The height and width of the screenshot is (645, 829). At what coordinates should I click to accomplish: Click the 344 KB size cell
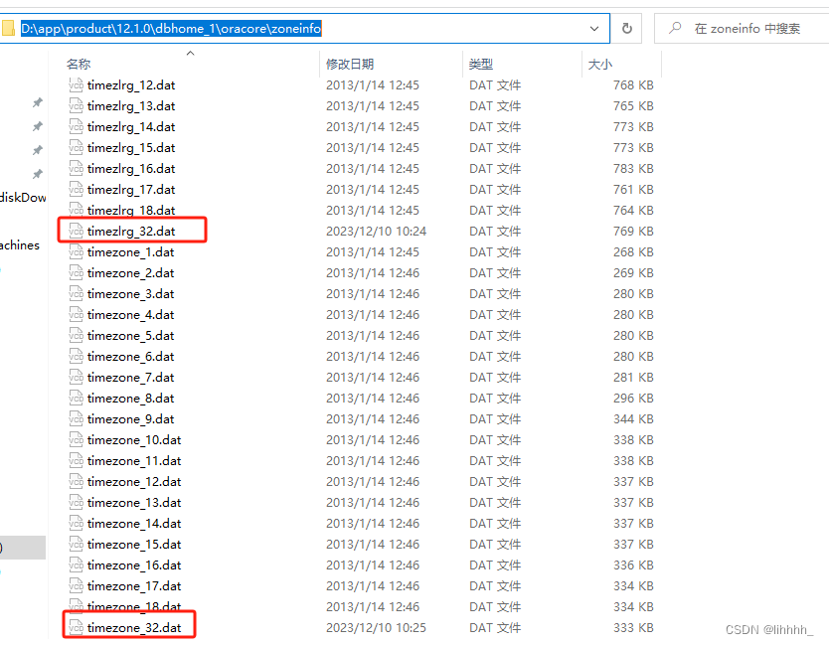[x=633, y=419]
